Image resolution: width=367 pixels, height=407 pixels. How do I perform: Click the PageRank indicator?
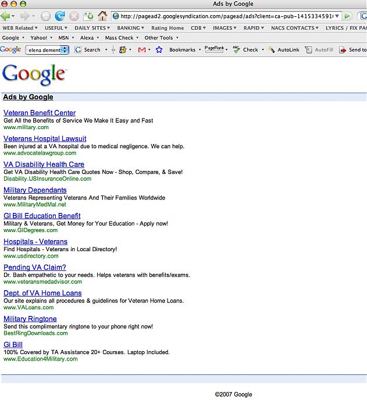click(x=214, y=49)
